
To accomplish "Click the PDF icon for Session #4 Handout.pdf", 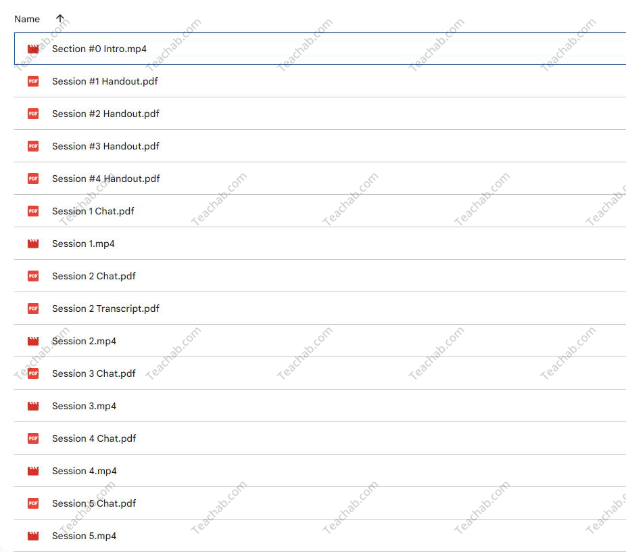I will pyautogui.click(x=33, y=179).
